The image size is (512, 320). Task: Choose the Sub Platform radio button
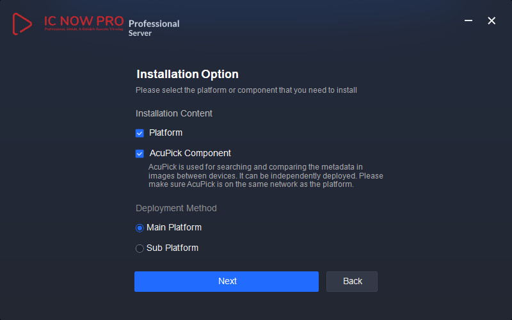pyautogui.click(x=140, y=248)
